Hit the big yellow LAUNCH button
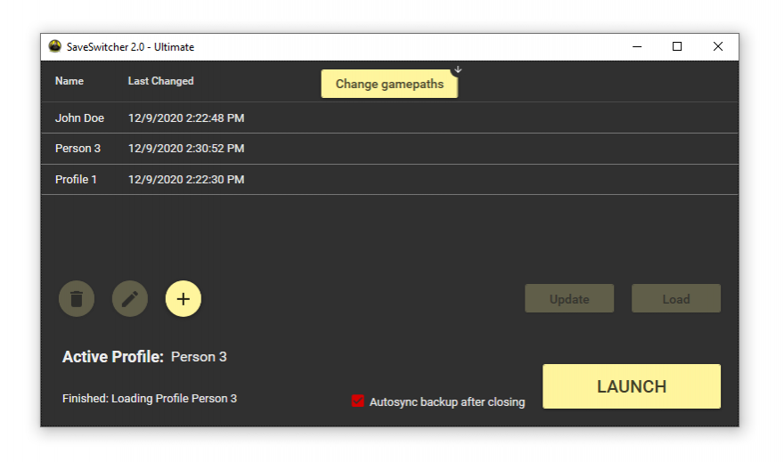Screen dimensions: 784x462 (x=632, y=386)
